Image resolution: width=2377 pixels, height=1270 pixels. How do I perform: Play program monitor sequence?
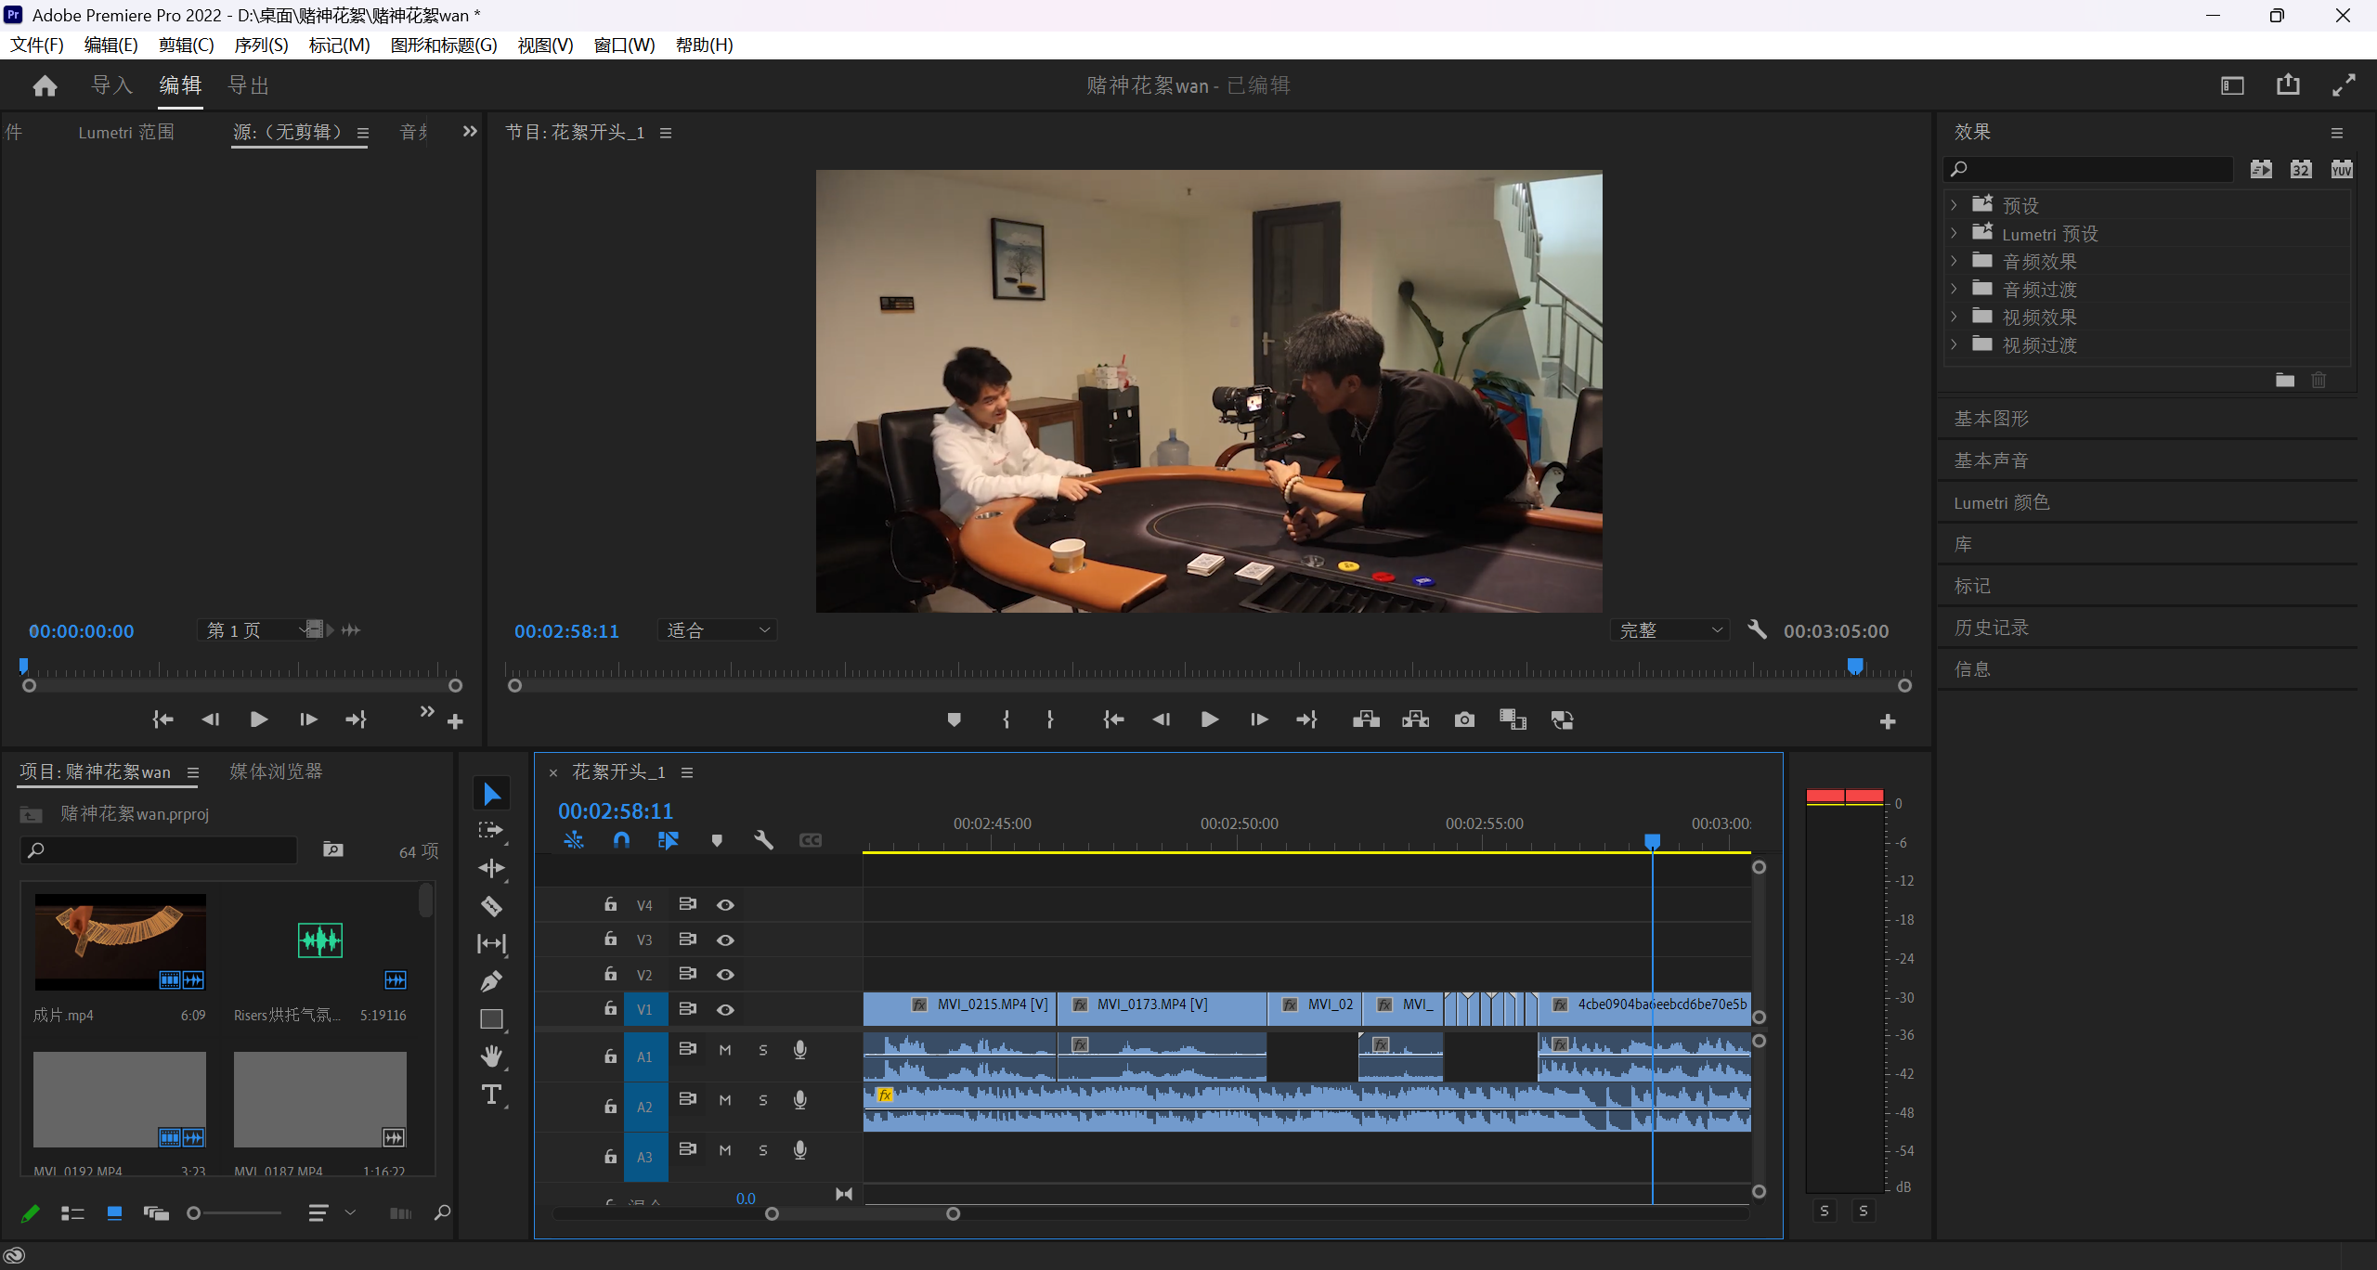(1209, 719)
